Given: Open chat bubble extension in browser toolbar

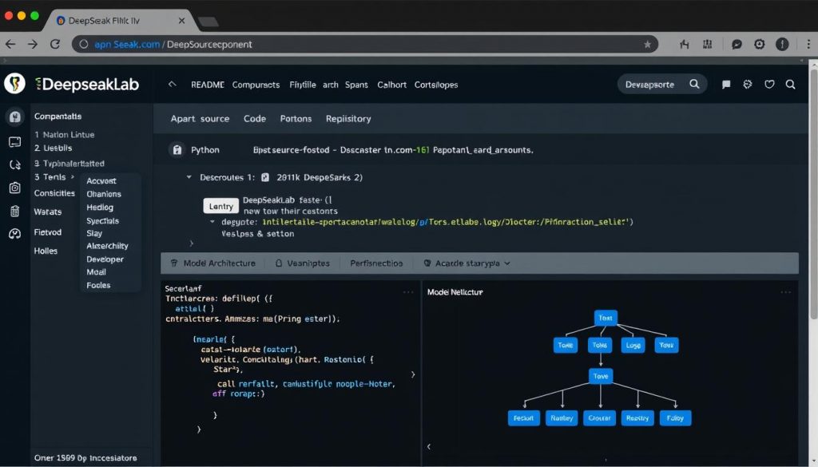Looking at the screenshot, I should pyautogui.click(x=737, y=44).
